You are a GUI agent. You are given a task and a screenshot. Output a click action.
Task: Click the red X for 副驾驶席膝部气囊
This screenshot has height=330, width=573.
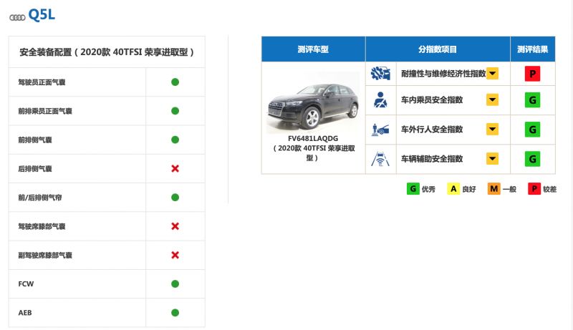tap(175, 255)
